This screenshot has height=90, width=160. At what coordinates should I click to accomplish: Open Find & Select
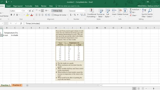pos(150,13)
